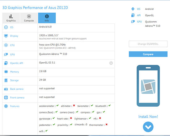Click the wifi check mark
This screenshot has height=136, width=170.
tap(46, 131)
